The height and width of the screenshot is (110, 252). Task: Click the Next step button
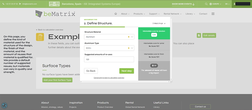[x=127, y=71]
